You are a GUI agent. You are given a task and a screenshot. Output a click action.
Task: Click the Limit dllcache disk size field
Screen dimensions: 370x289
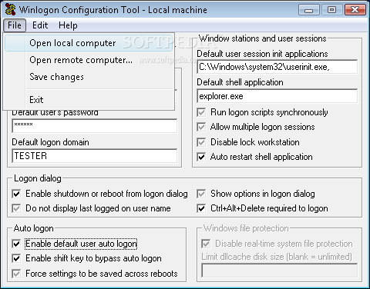[x=280, y=271]
